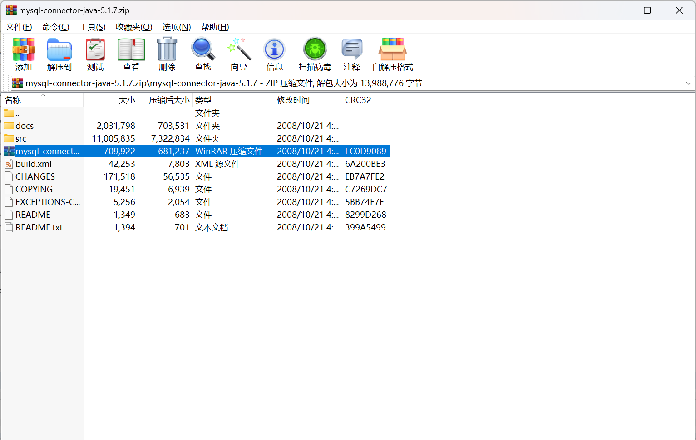Click the Test (测试) archive icon
This screenshot has width=696, height=440.
(x=95, y=49)
